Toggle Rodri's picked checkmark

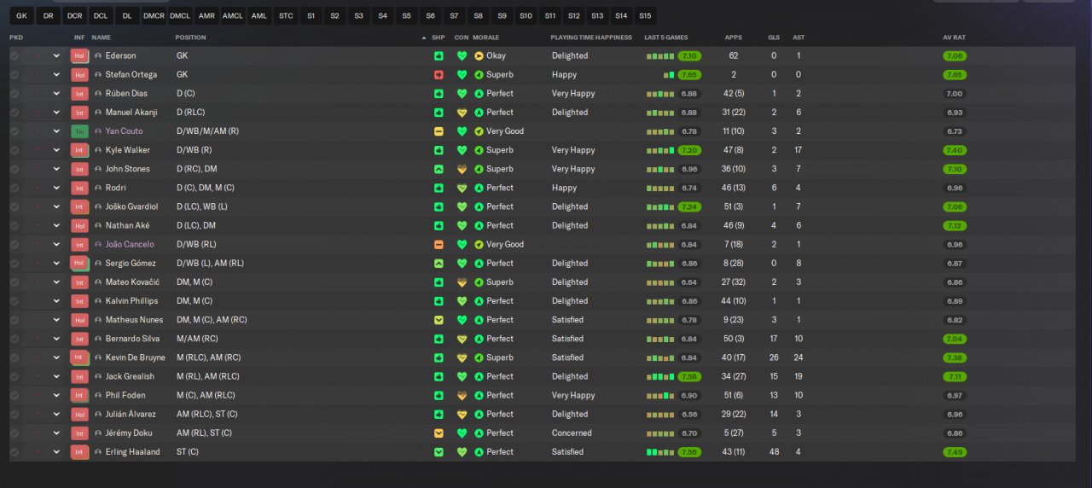(15, 188)
